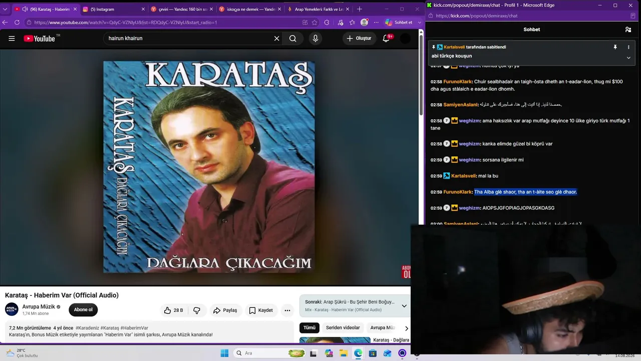Bookmark this page with the star icon
641x361 pixels.
pos(314,22)
